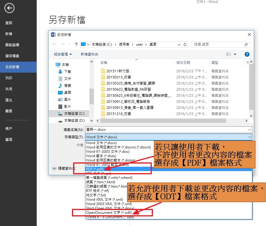The width and height of the screenshot is (266, 226).
Task: Open the 共用 backstage tab
Action: (x=18, y=89)
